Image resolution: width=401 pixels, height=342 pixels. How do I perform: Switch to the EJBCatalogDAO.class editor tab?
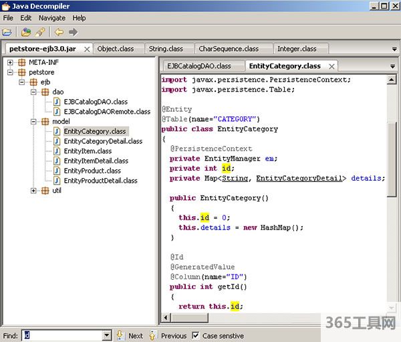coord(198,66)
